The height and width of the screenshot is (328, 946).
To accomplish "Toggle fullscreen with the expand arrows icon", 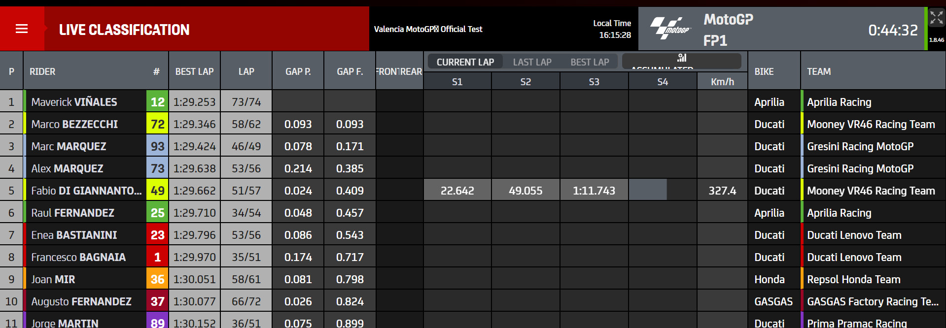I will 936,19.
